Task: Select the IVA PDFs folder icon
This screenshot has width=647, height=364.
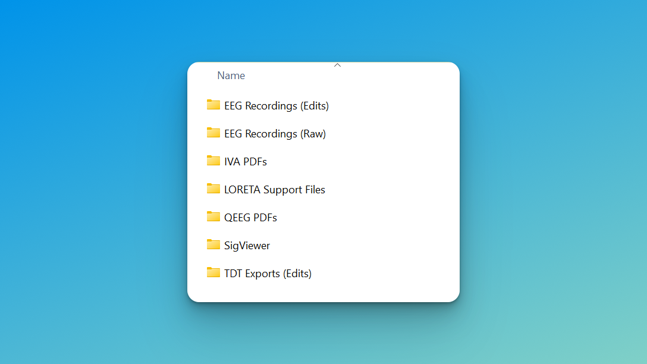Action: pos(213,161)
